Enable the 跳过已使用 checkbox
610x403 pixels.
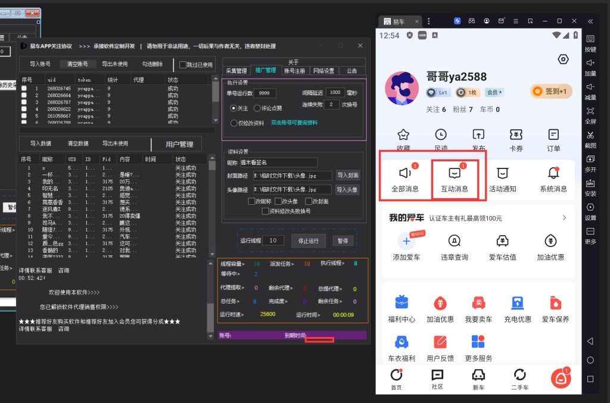[x=183, y=64]
